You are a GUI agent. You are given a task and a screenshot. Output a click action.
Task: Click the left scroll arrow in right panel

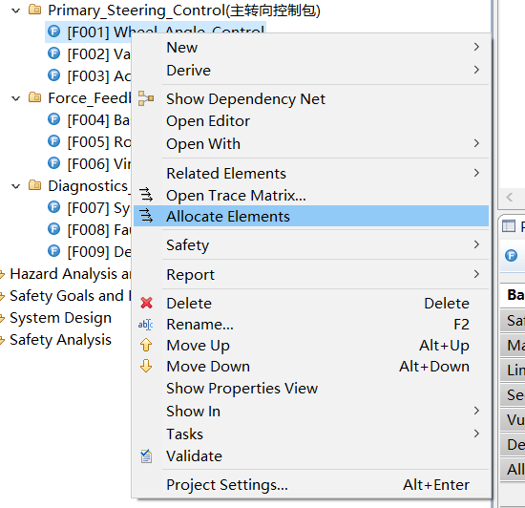(x=510, y=197)
